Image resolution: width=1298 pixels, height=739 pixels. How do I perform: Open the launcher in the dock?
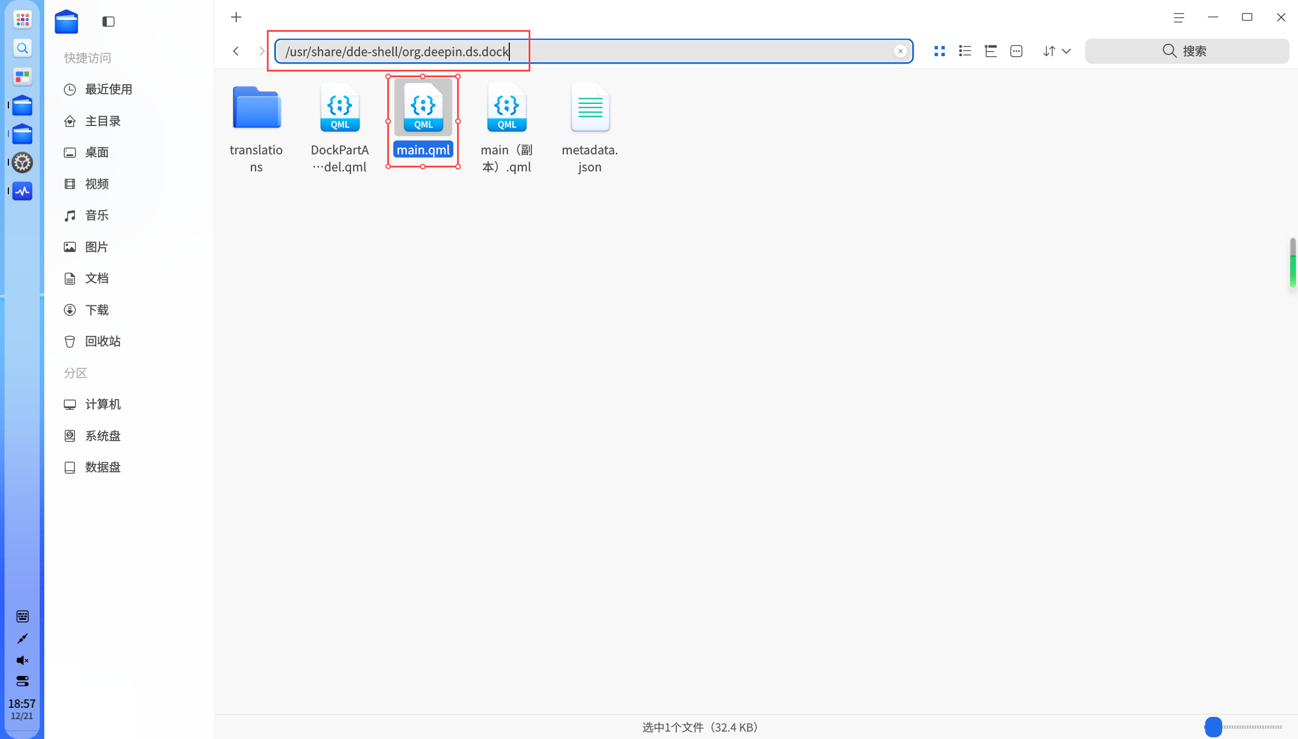(x=22, y=20)
